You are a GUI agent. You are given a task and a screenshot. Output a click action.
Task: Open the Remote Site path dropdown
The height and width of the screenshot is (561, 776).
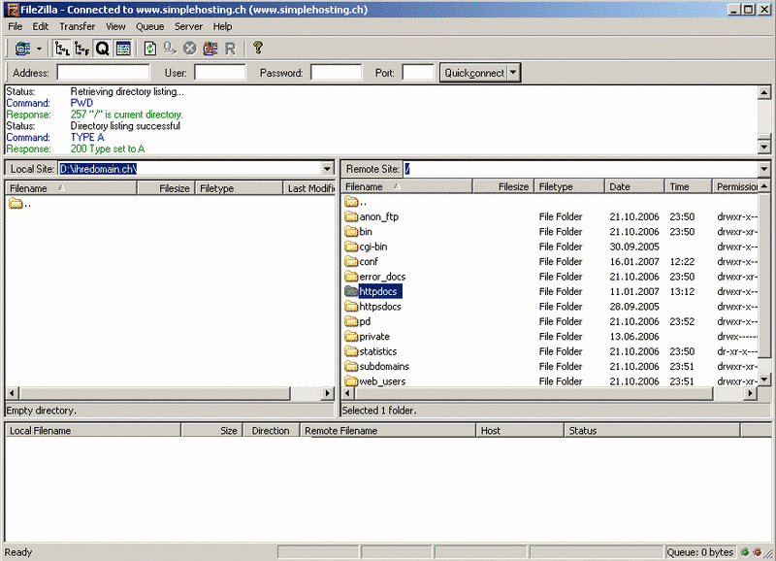764,169
